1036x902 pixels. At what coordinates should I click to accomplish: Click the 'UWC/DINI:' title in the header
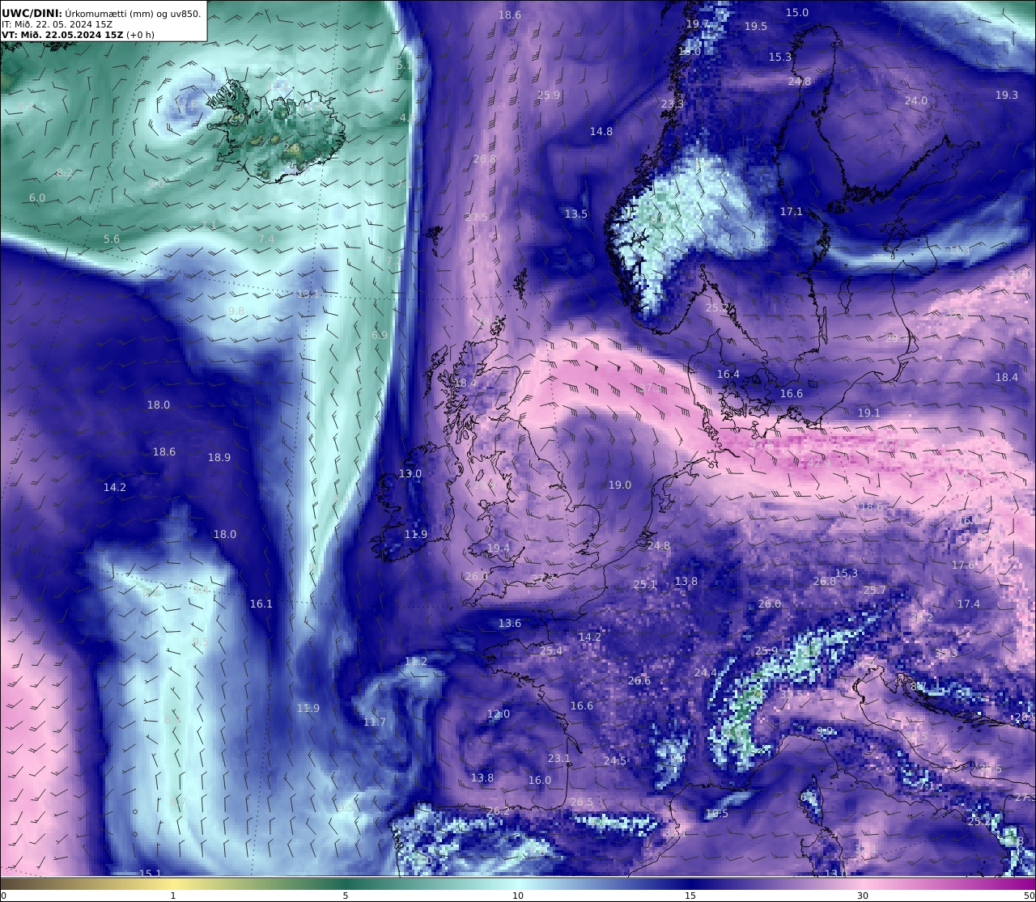point(32,13)
